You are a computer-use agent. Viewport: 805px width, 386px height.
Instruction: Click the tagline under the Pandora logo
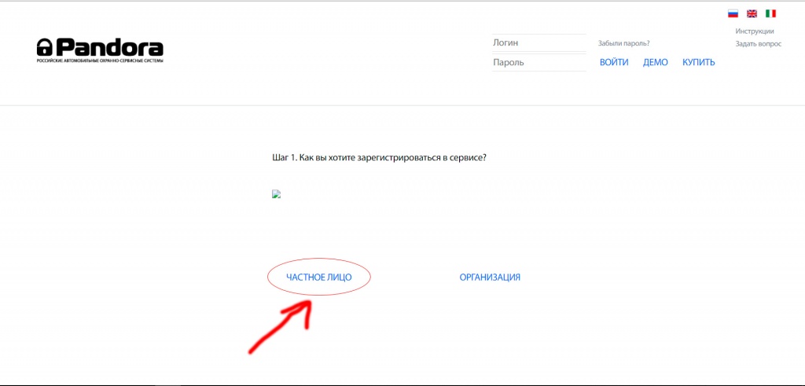100,61
